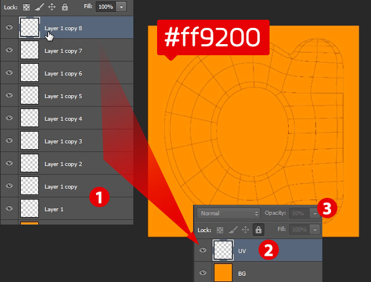Select layer named Layer 1 copy 4
The width and height of the screenshot is (371, 282).
point(63,118)
